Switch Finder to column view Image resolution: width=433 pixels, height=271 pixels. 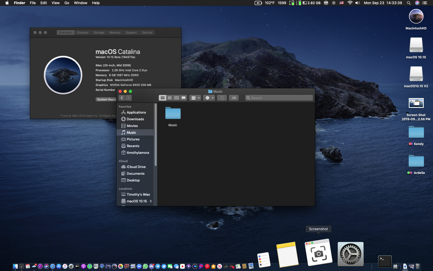[177, 98]
